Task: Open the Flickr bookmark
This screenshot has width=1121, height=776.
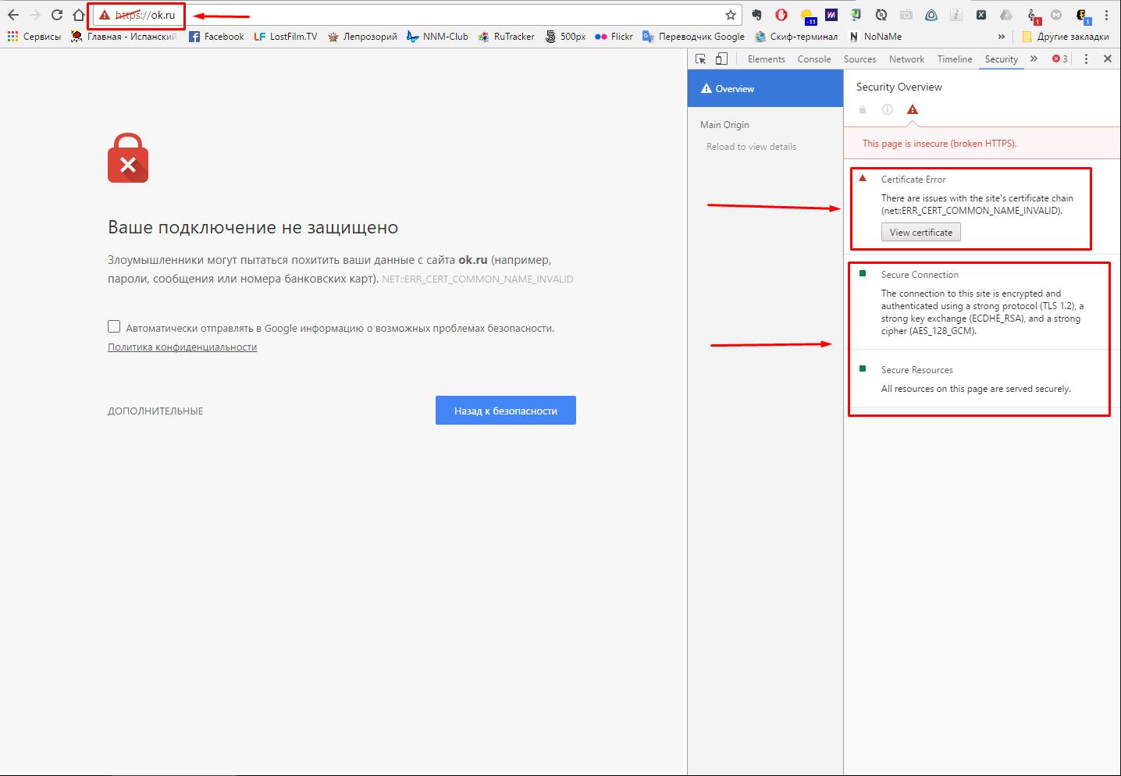Action: point(614,37)
